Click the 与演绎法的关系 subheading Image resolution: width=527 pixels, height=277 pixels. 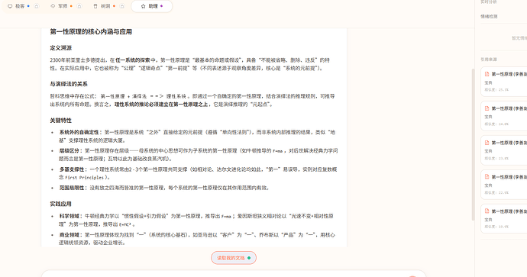[69, 84]
